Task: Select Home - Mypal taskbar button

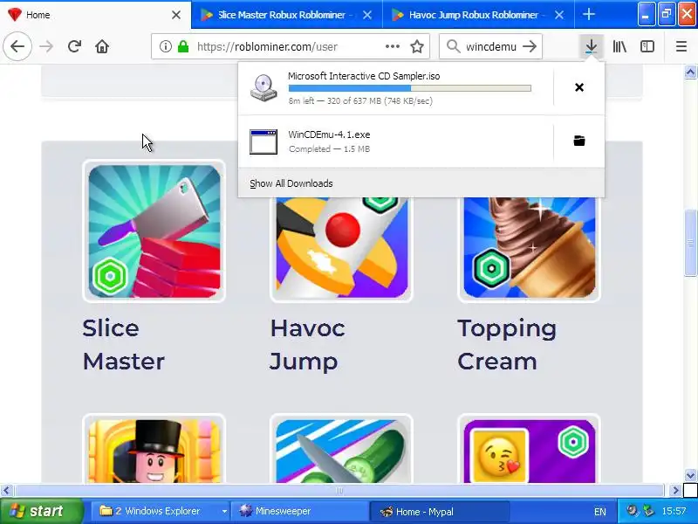Action: (439, 511)
